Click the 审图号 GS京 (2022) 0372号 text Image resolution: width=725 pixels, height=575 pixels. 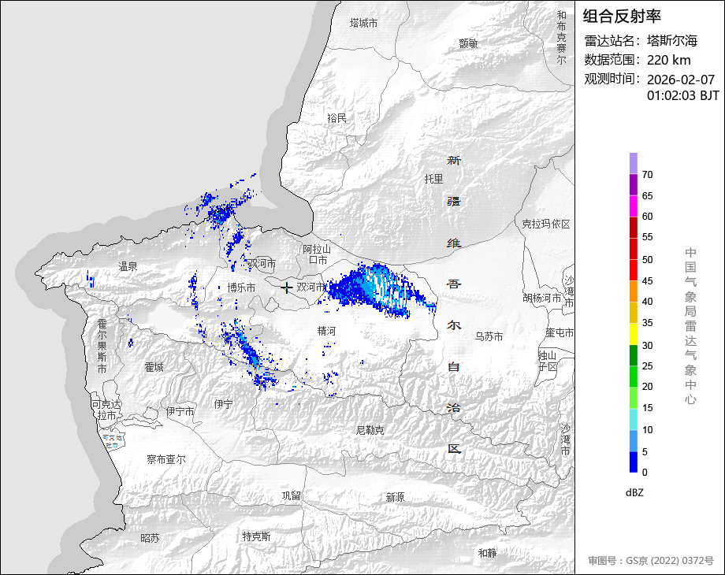651,561
